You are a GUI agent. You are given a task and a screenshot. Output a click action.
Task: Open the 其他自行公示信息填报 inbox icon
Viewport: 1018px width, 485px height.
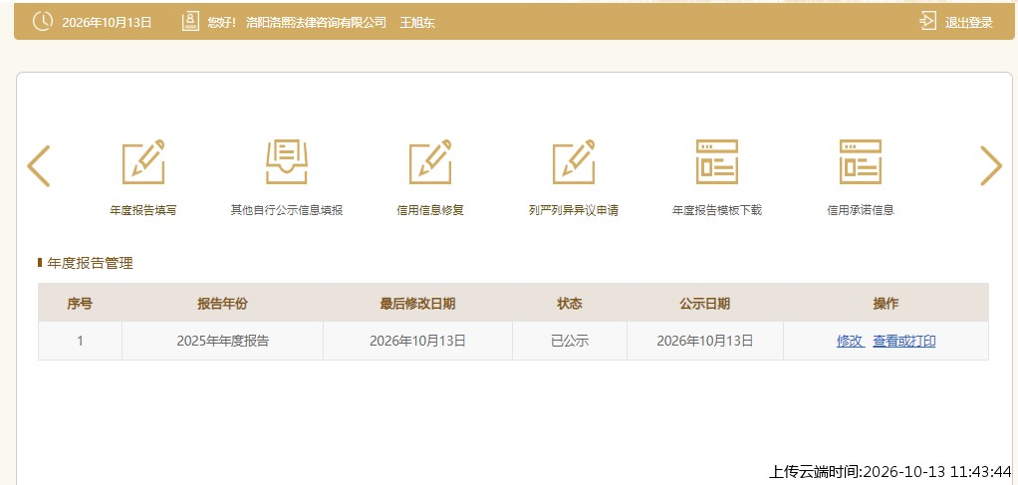[286, 161]
